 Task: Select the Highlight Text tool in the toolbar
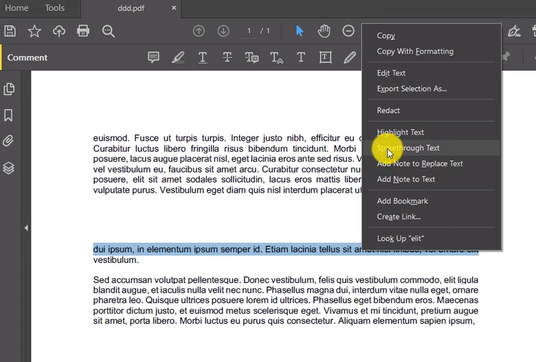pyautogui.click(x=178, y=57)
